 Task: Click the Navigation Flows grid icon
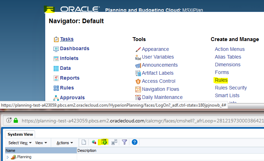pos(138,89)
